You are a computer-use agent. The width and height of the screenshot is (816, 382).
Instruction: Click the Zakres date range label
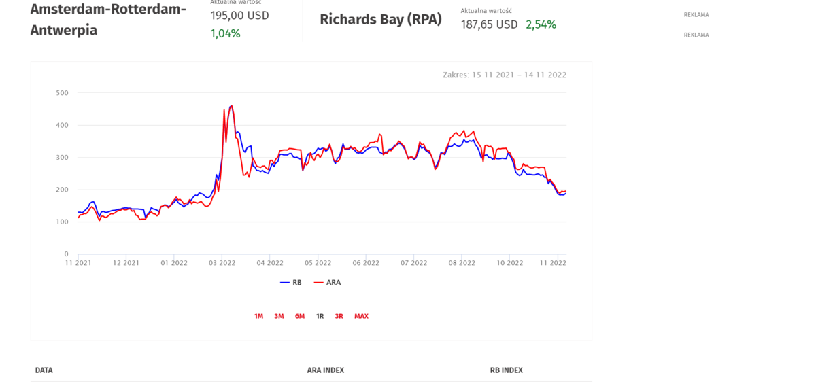[x=504, y=75]
